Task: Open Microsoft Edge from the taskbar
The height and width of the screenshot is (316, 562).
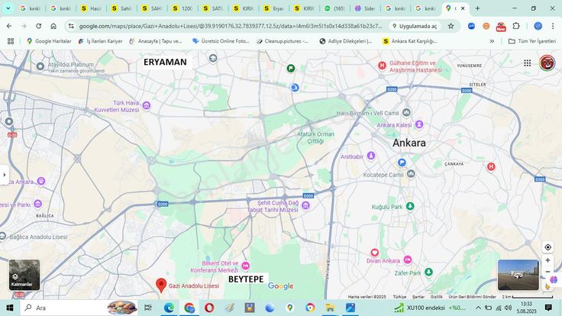Action: [169, 308]
